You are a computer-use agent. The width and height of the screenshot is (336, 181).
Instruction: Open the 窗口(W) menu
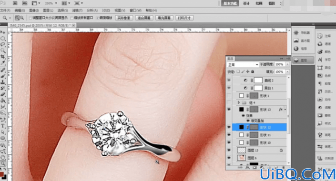(135, 10)
